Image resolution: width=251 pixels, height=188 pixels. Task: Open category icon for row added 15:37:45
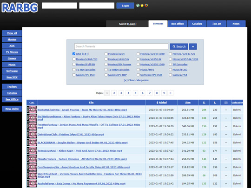click(x=32, y=143)
